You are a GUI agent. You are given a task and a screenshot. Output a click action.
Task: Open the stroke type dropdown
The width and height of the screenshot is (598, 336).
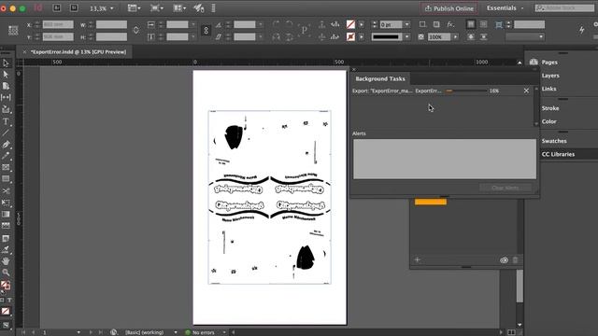point(407,37)
